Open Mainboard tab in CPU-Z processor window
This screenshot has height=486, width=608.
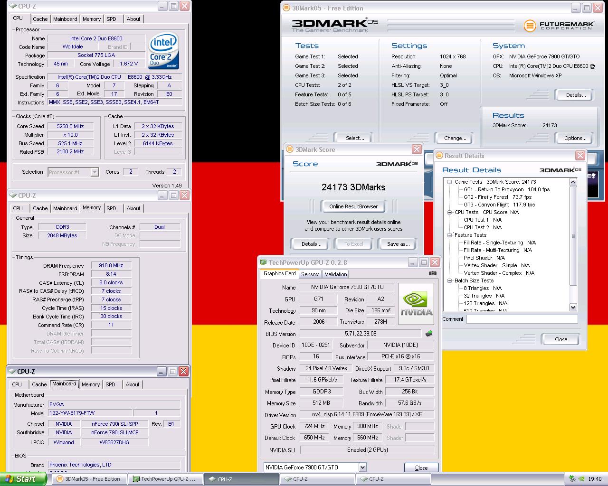[65, 19]
